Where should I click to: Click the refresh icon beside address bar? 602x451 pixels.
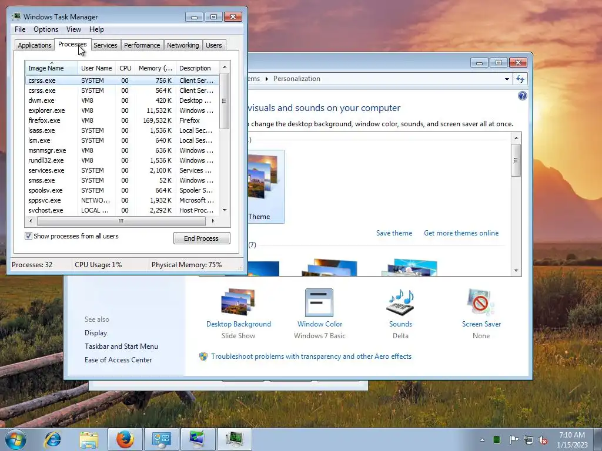point(520,79)
